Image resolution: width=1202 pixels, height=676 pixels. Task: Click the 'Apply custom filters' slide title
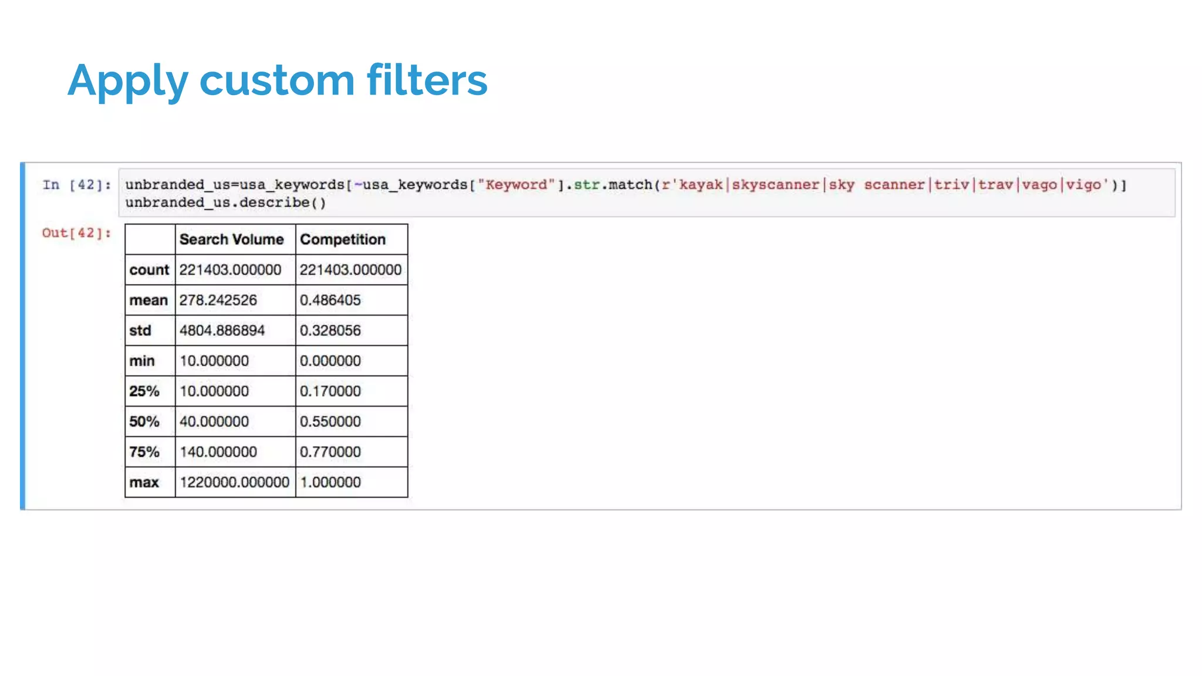pos(277,80)
